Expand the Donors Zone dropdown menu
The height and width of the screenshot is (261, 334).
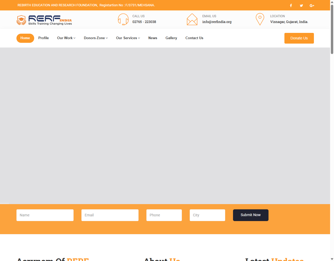pyautogui.click(x=96, y=38)
